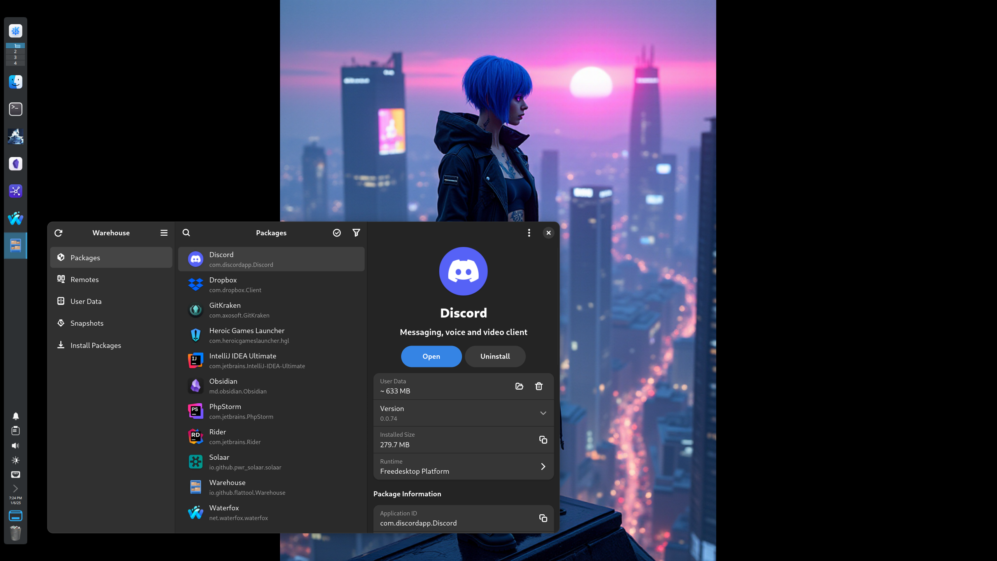Click the Uninstall button for Discord
Viewport: 997px width, 561px height.
point(495,356)
